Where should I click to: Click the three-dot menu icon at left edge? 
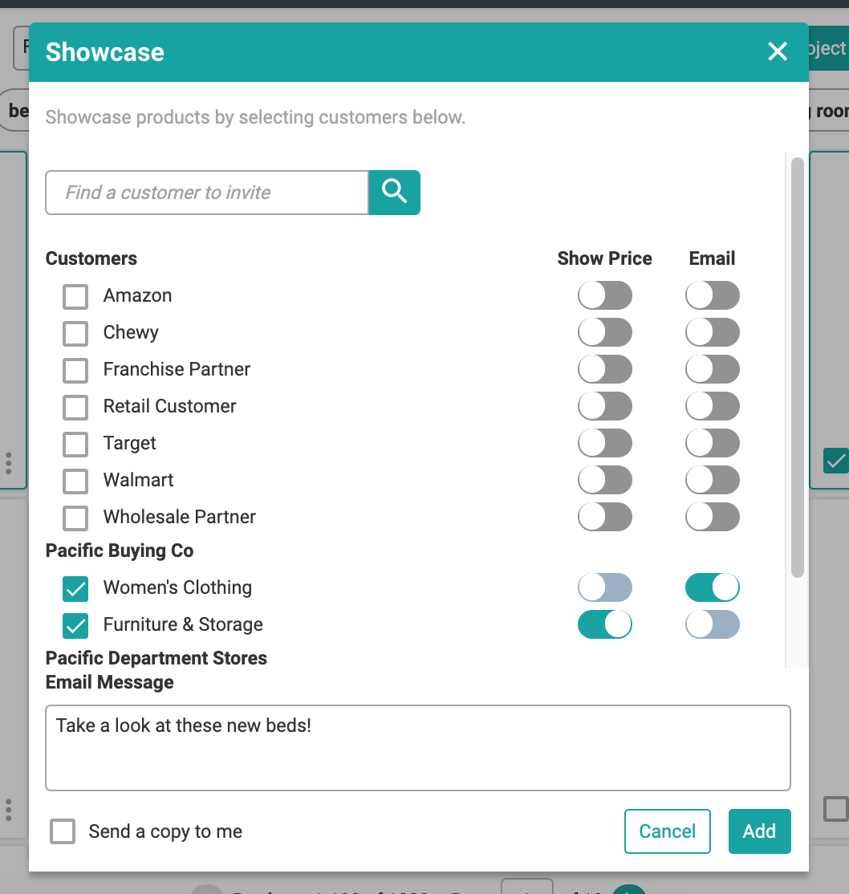coord(9,462)
